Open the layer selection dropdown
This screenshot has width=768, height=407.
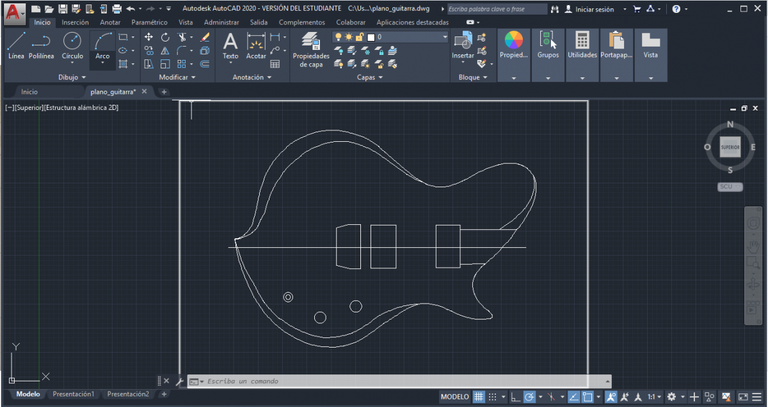[x=445, y=37]
